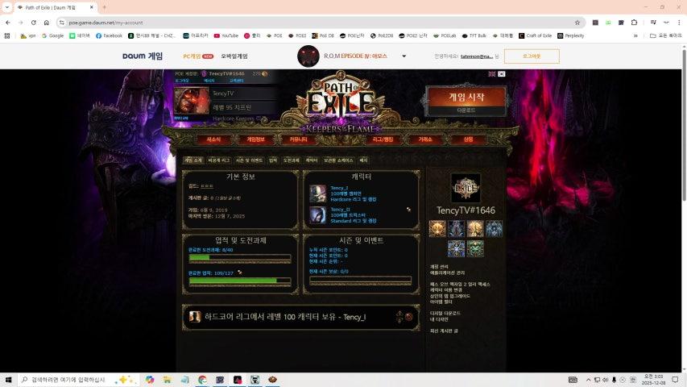Open the 게임정보 game info menu

(256, 139)
